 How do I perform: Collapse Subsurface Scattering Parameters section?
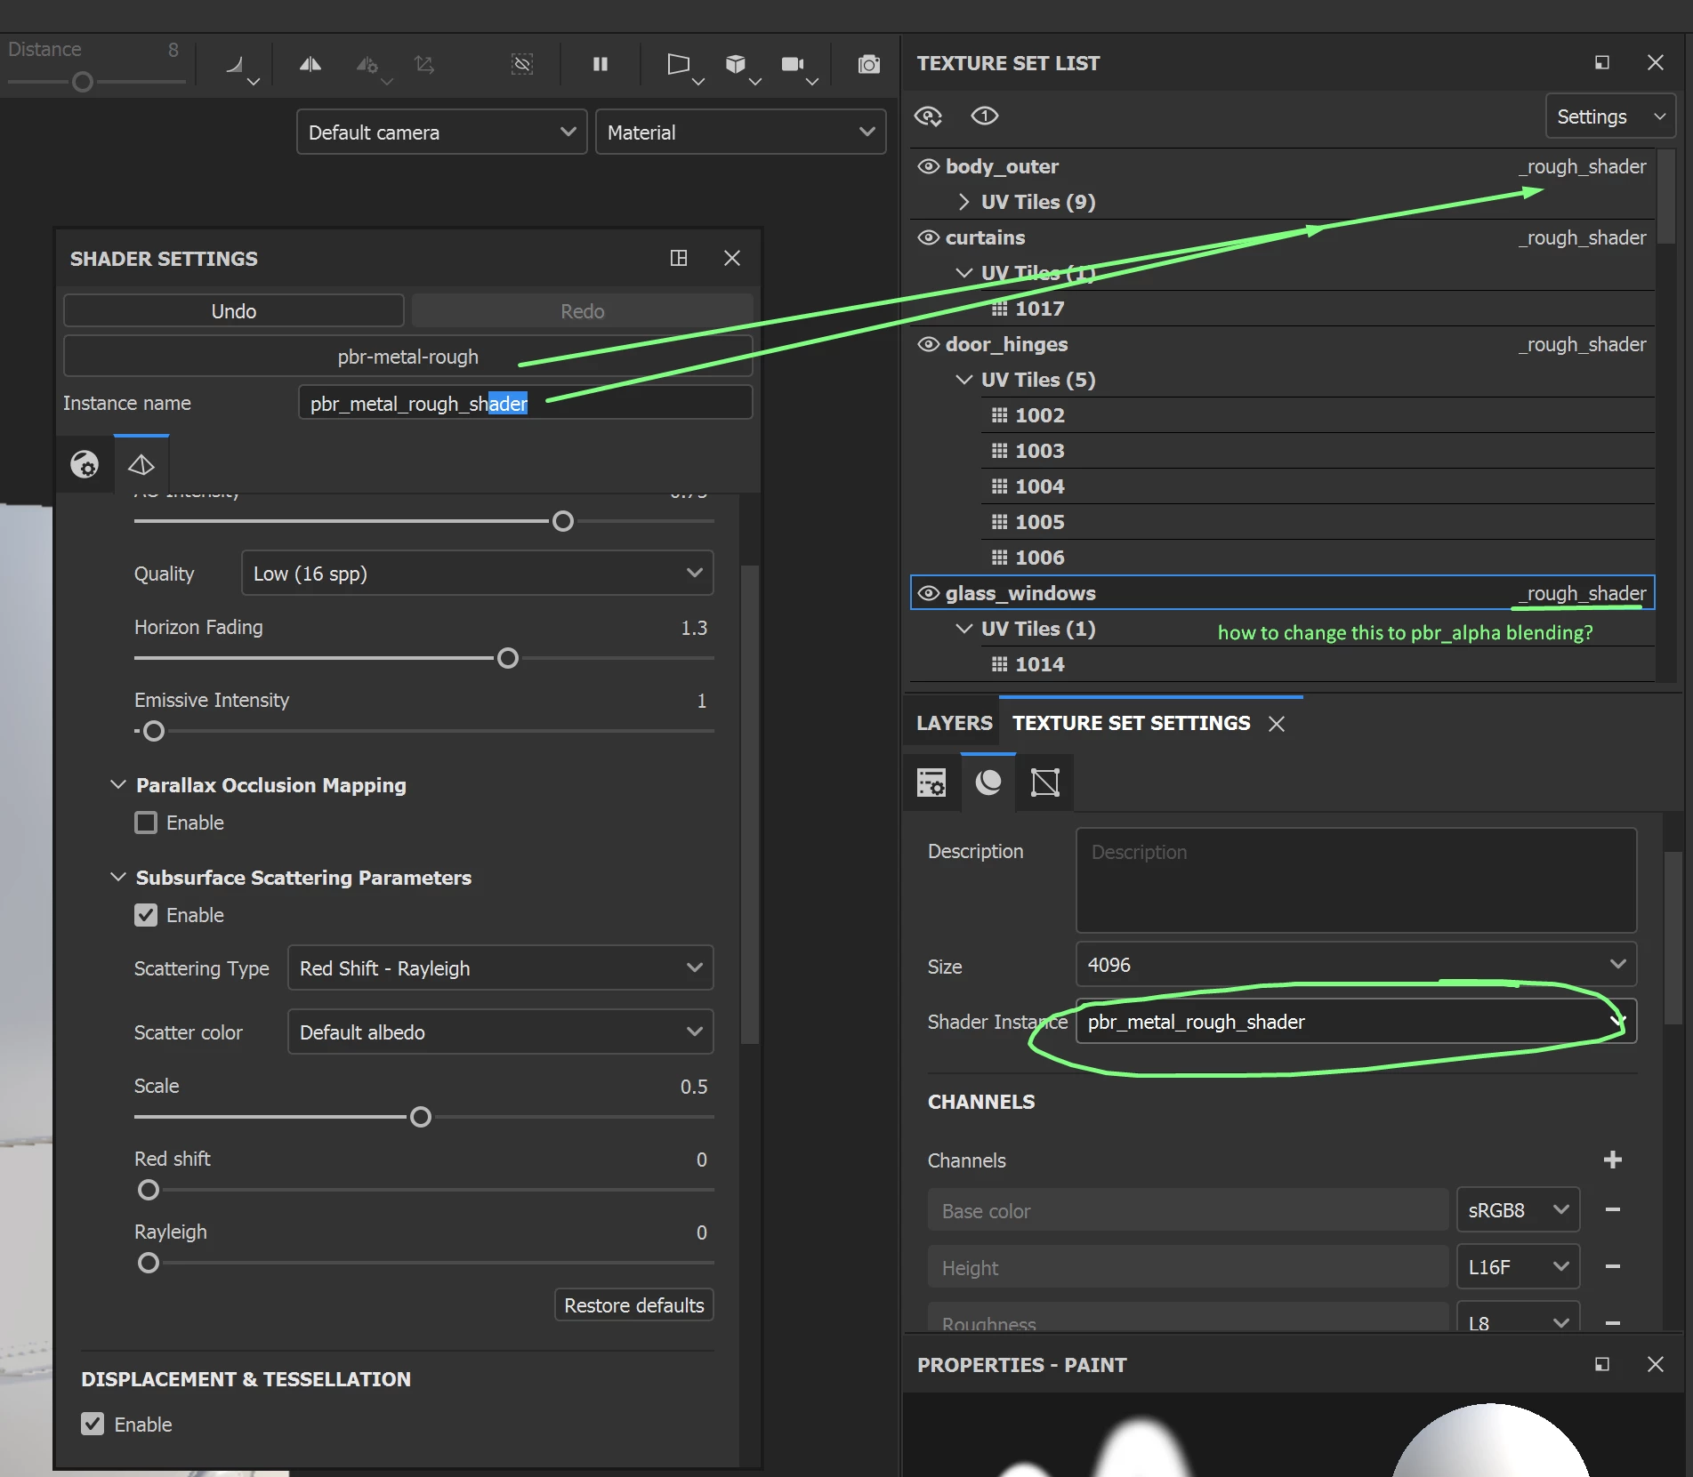[x=117, y=877]
